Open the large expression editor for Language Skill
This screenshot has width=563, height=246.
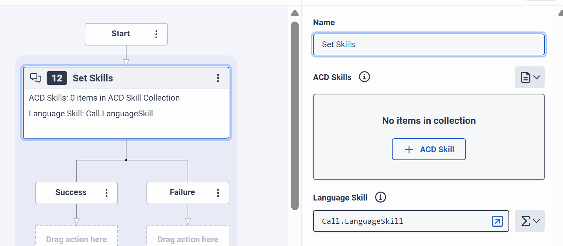(497, 221)
